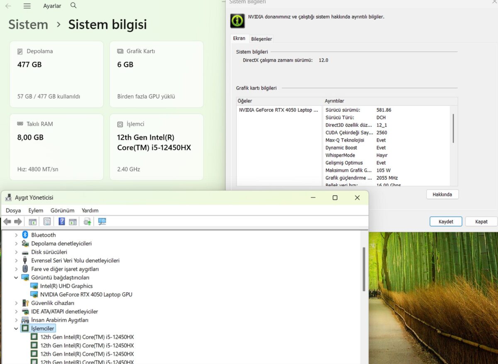Close Sistem Bilgileri with Kapat button
498x364 pixels.
tap(481, 222)
